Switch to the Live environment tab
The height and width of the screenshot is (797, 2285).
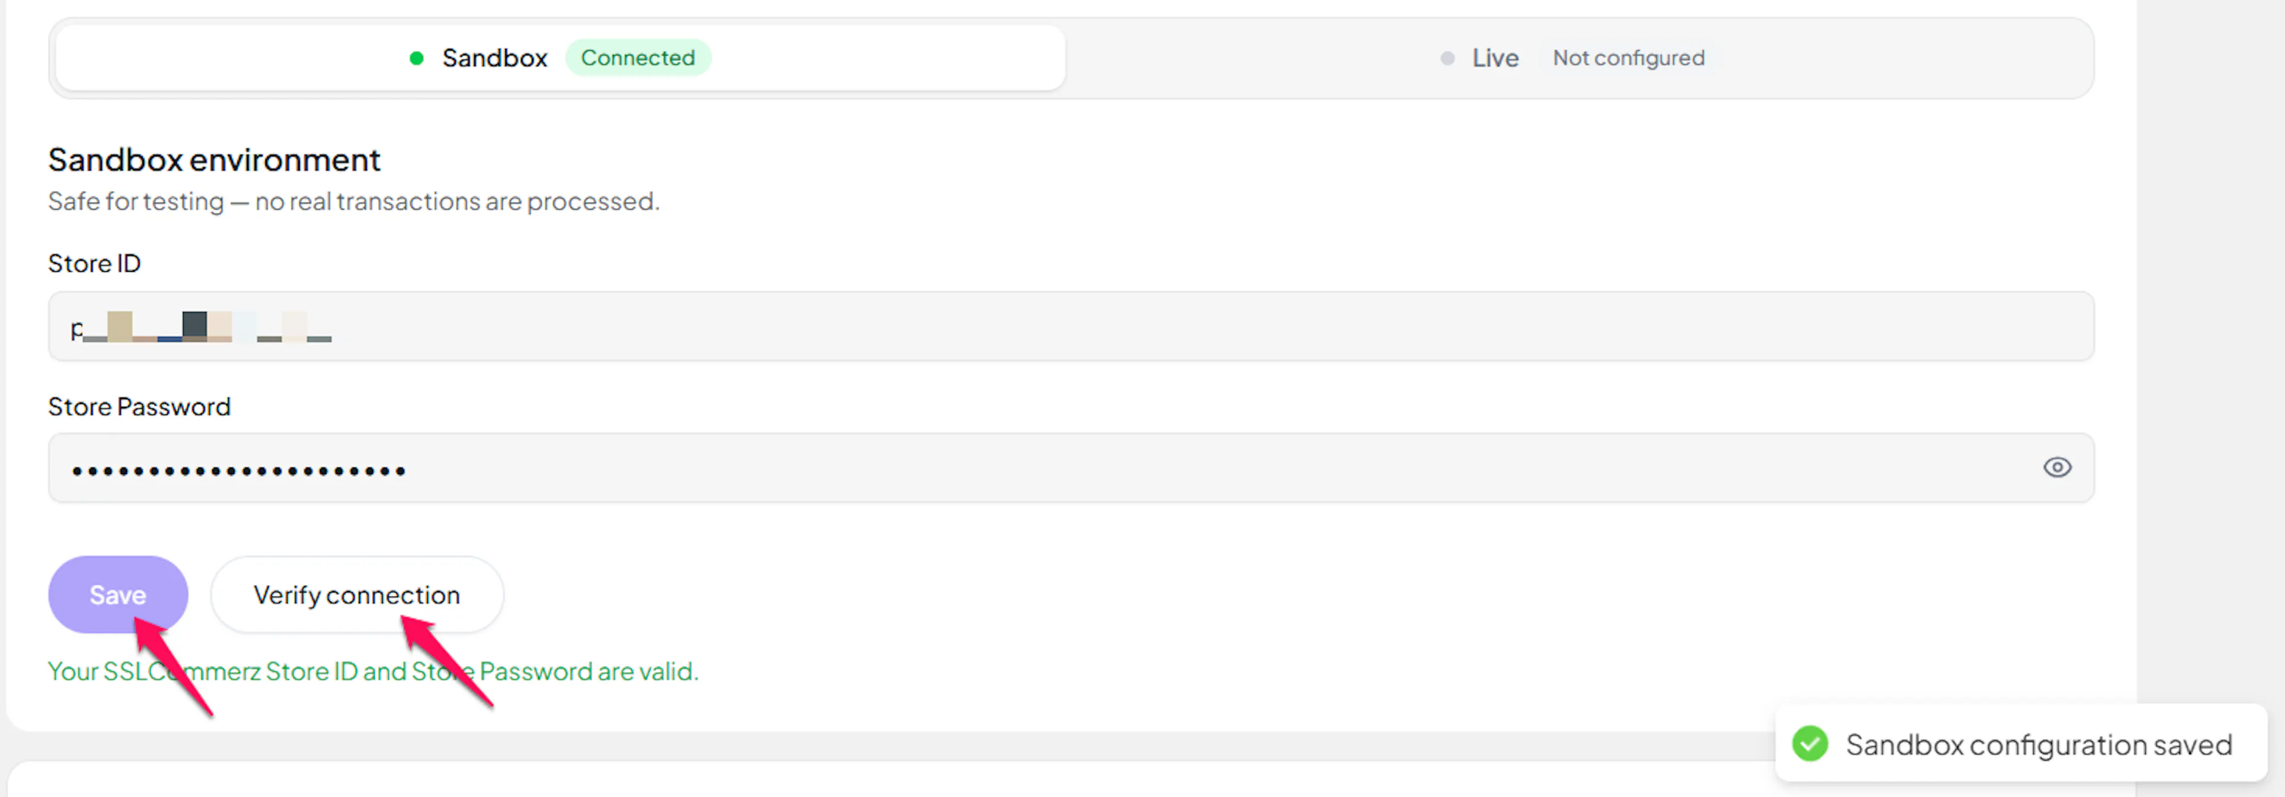pos(1571,58)
